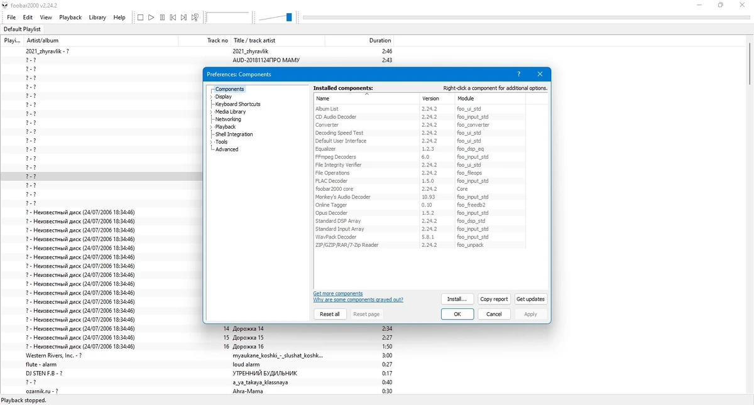Click the Install... button
The height and width of the screenshot is (405, 754).
[457, 299]
